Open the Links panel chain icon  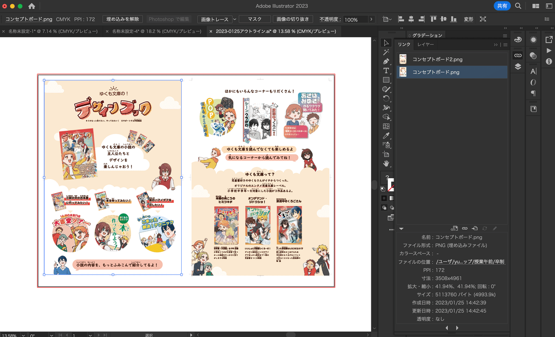click(518, 55)
